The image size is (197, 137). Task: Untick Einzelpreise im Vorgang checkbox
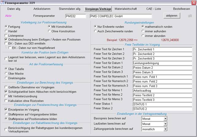(6, 109)
